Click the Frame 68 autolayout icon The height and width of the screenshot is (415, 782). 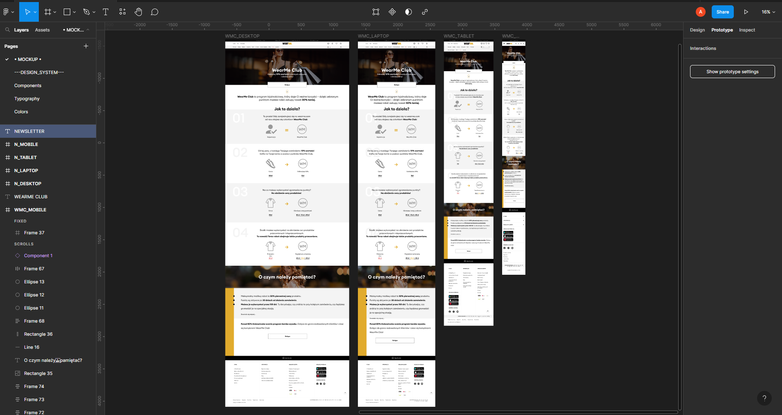pos(18,321)
